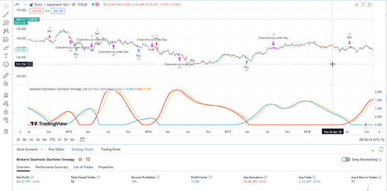Click the timezone Z button on time axis

pyautogui.click(x=20, y=132)
